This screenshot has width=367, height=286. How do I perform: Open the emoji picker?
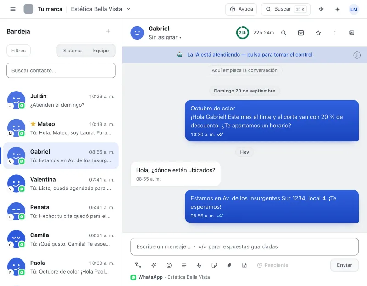coord(169,265)
